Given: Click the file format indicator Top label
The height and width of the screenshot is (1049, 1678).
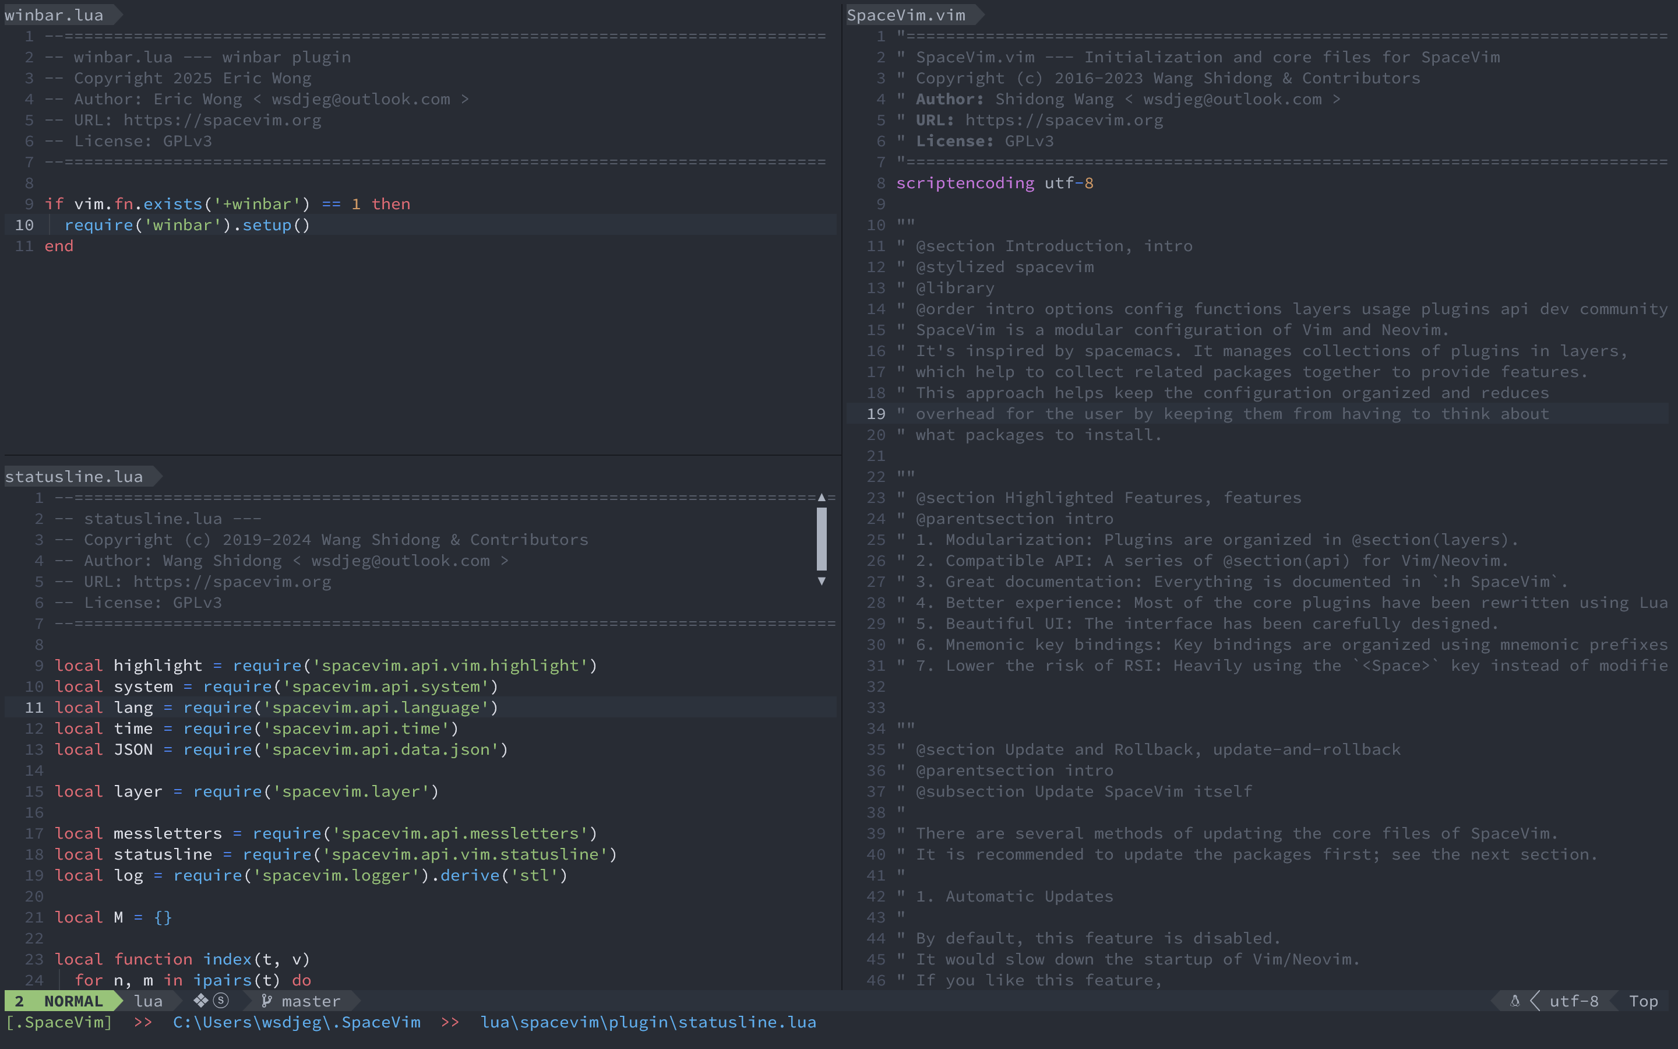Looking at the screenshot, I should (x=1648, y=1001).
